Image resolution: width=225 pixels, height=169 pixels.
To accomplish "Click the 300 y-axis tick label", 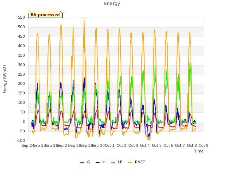I will coord(21,65).
